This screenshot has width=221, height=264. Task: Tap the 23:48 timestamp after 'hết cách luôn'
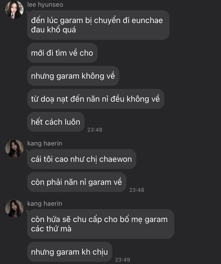pos(95,130)
